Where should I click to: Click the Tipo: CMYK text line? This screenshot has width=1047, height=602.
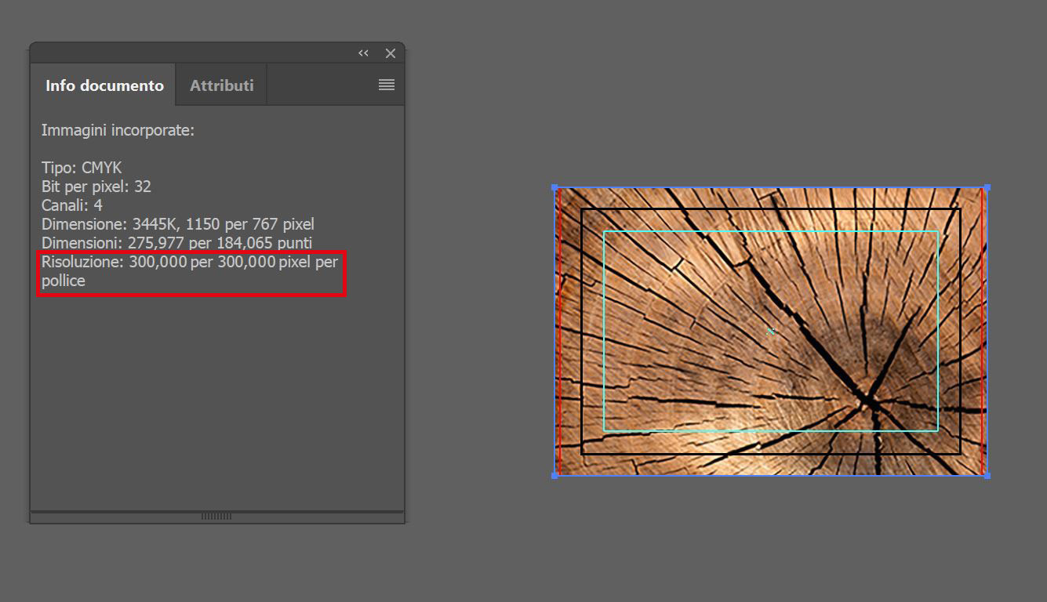click(82, 168)
